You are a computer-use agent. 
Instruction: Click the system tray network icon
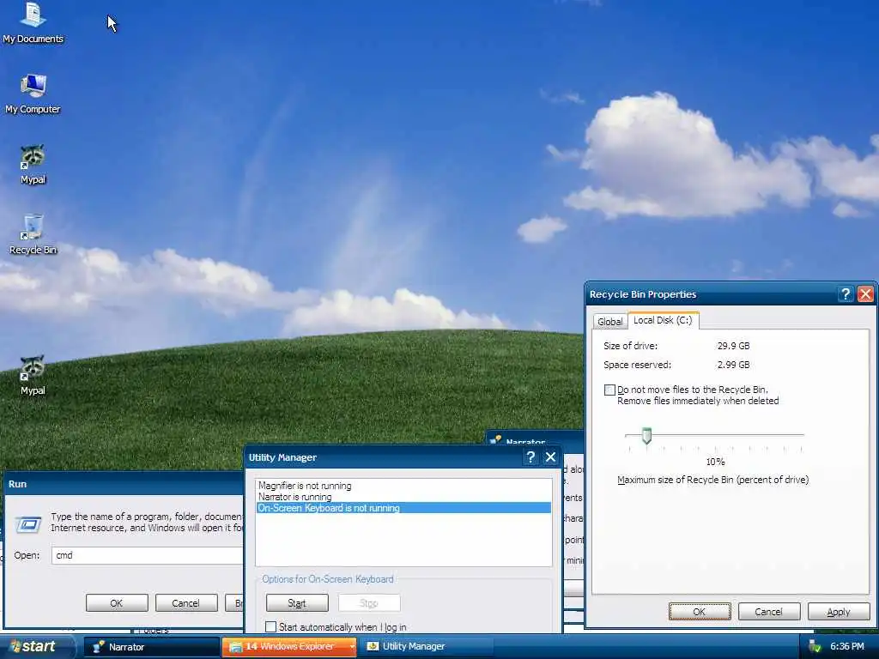click(x=815, y=647)
